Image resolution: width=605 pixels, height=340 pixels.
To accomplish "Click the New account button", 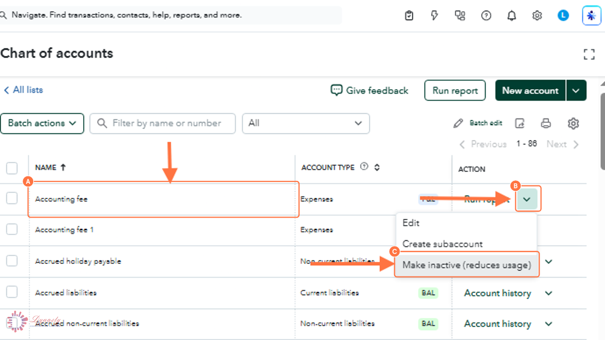I will point(530,91).
